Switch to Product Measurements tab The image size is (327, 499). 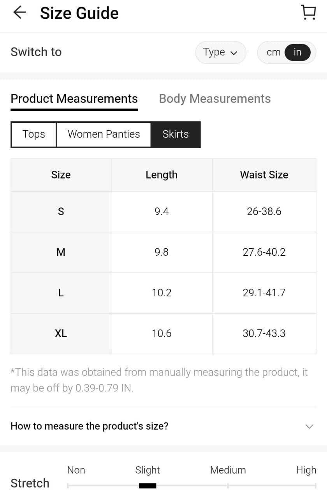74,99
